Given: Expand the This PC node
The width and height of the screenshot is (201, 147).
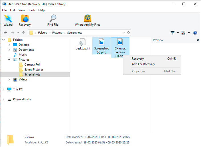Looking at the screenshot, I should point(4,89).
